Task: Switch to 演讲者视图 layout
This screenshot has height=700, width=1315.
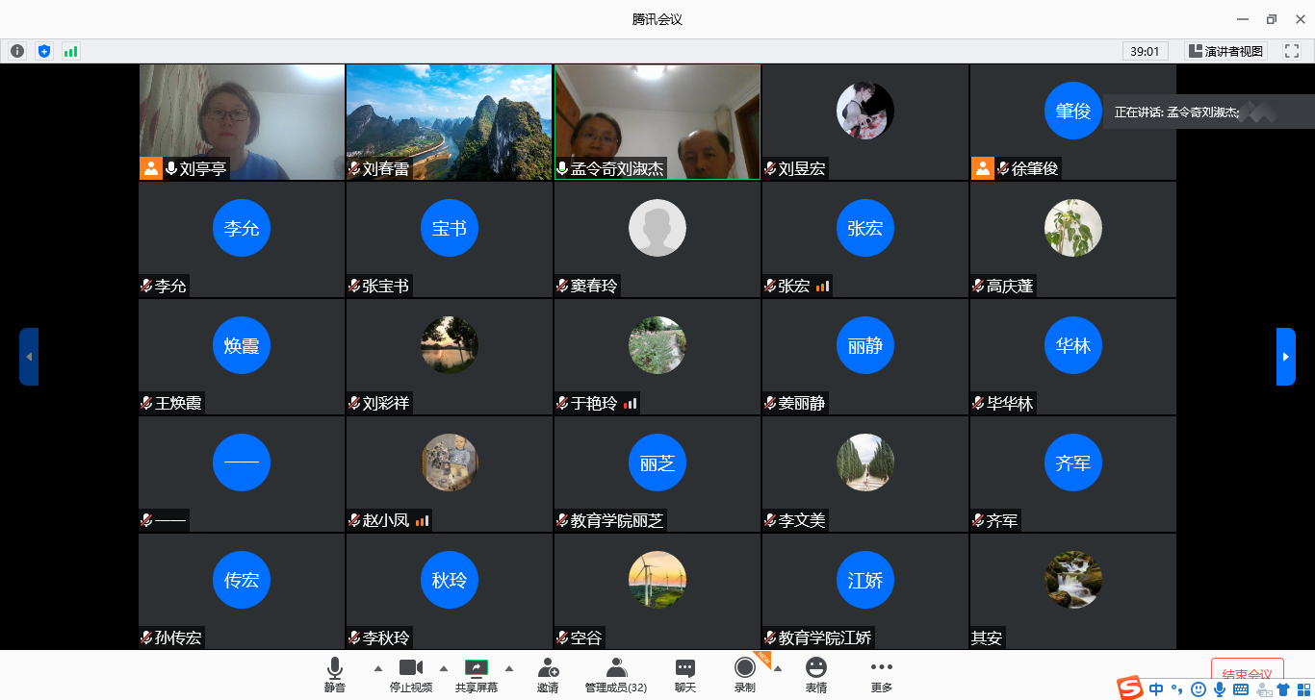Action: pos(1225,51)
